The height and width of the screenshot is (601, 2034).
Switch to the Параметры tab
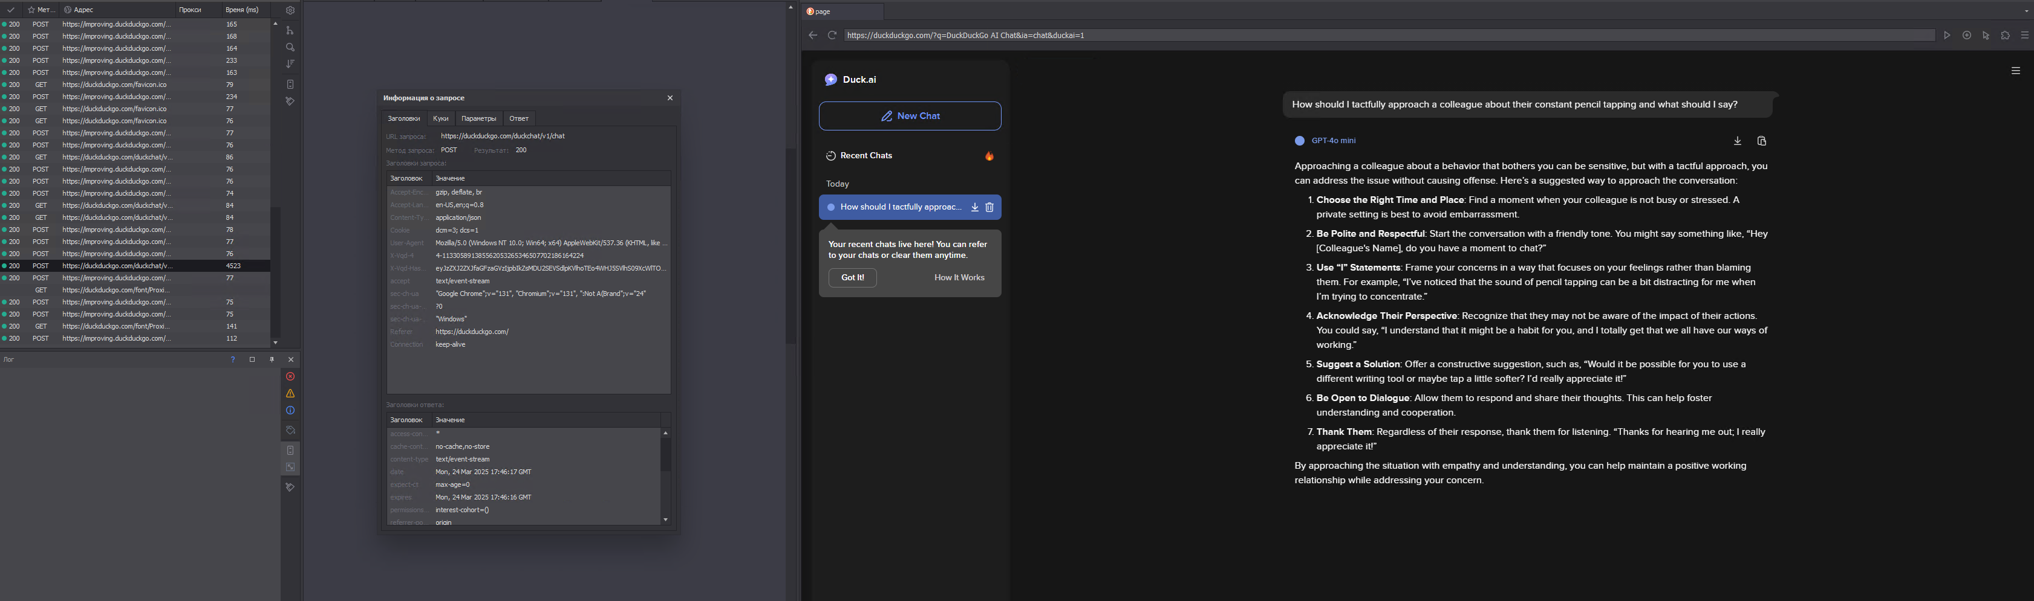point(478,118)
